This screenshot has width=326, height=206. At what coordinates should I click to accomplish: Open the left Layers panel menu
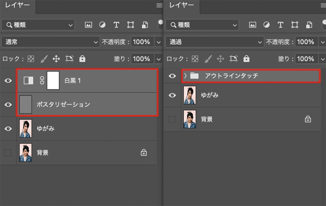click(x=159, y=5)
